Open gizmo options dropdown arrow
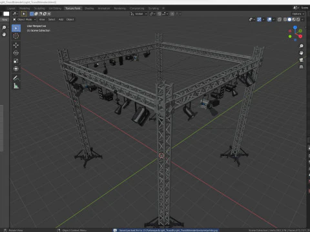 click(x=263, y=19)
